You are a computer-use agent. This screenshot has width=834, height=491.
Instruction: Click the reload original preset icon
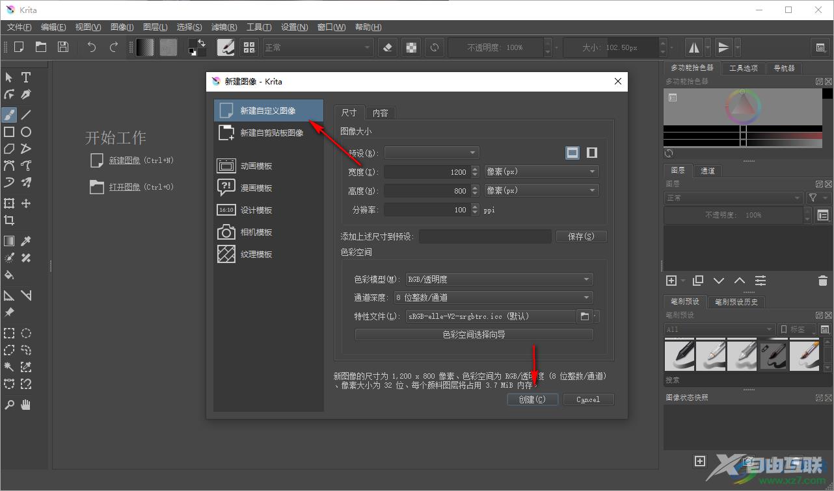[434, 47]
